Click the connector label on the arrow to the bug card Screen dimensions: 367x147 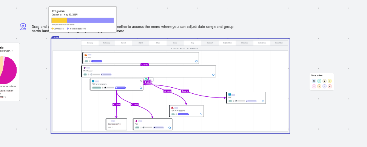point(167,91)
